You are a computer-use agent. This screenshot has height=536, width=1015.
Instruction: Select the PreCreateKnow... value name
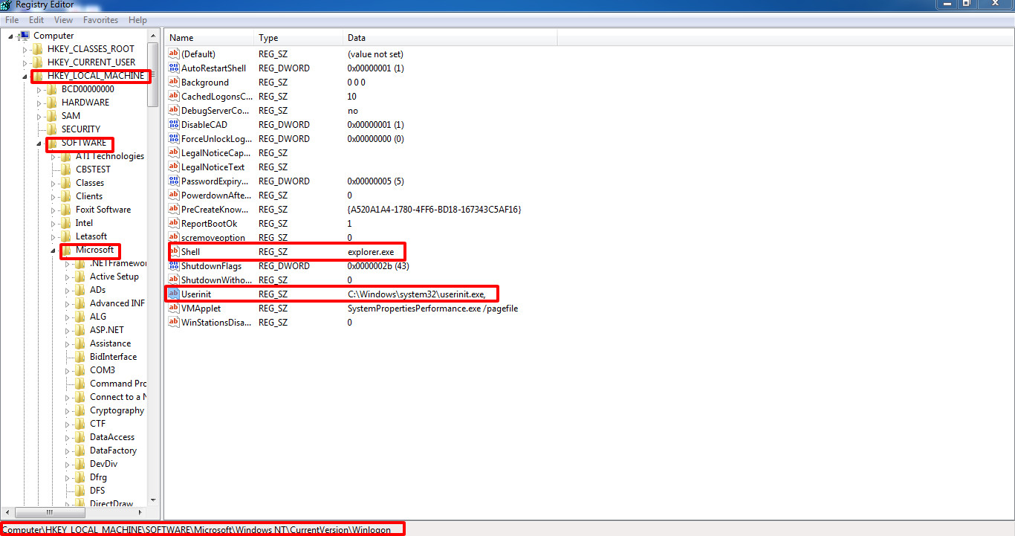215,210
